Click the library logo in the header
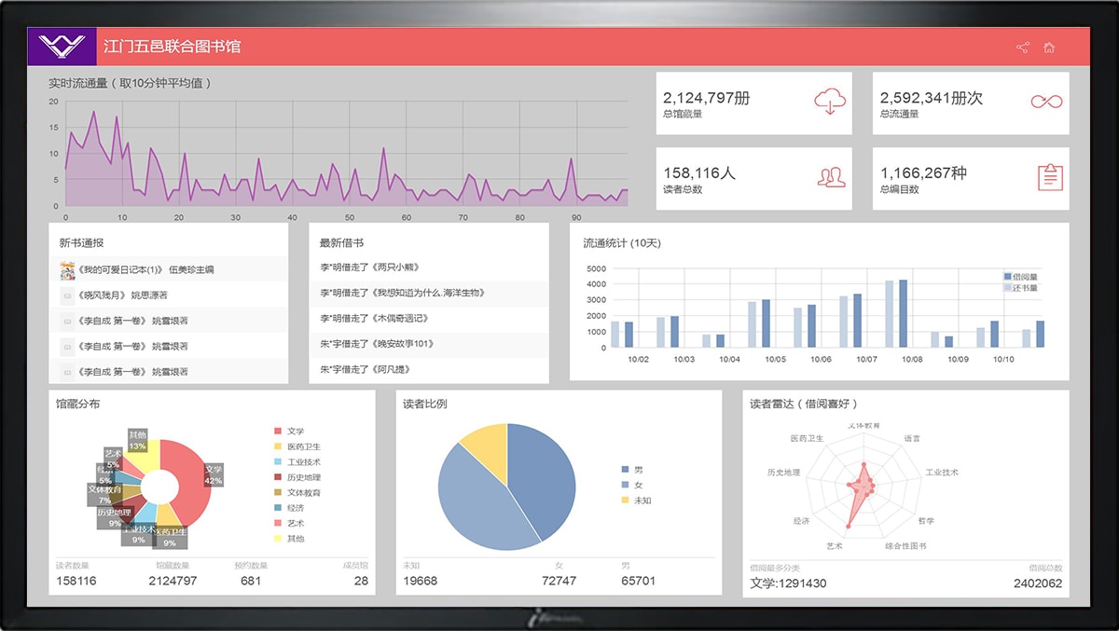Image resolution: width=1119 pixels, height=631 pixels. [62, 47]
